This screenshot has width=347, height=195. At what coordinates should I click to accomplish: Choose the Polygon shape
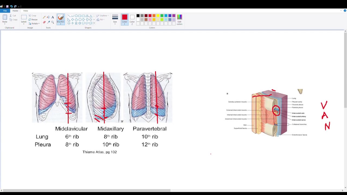87,16
